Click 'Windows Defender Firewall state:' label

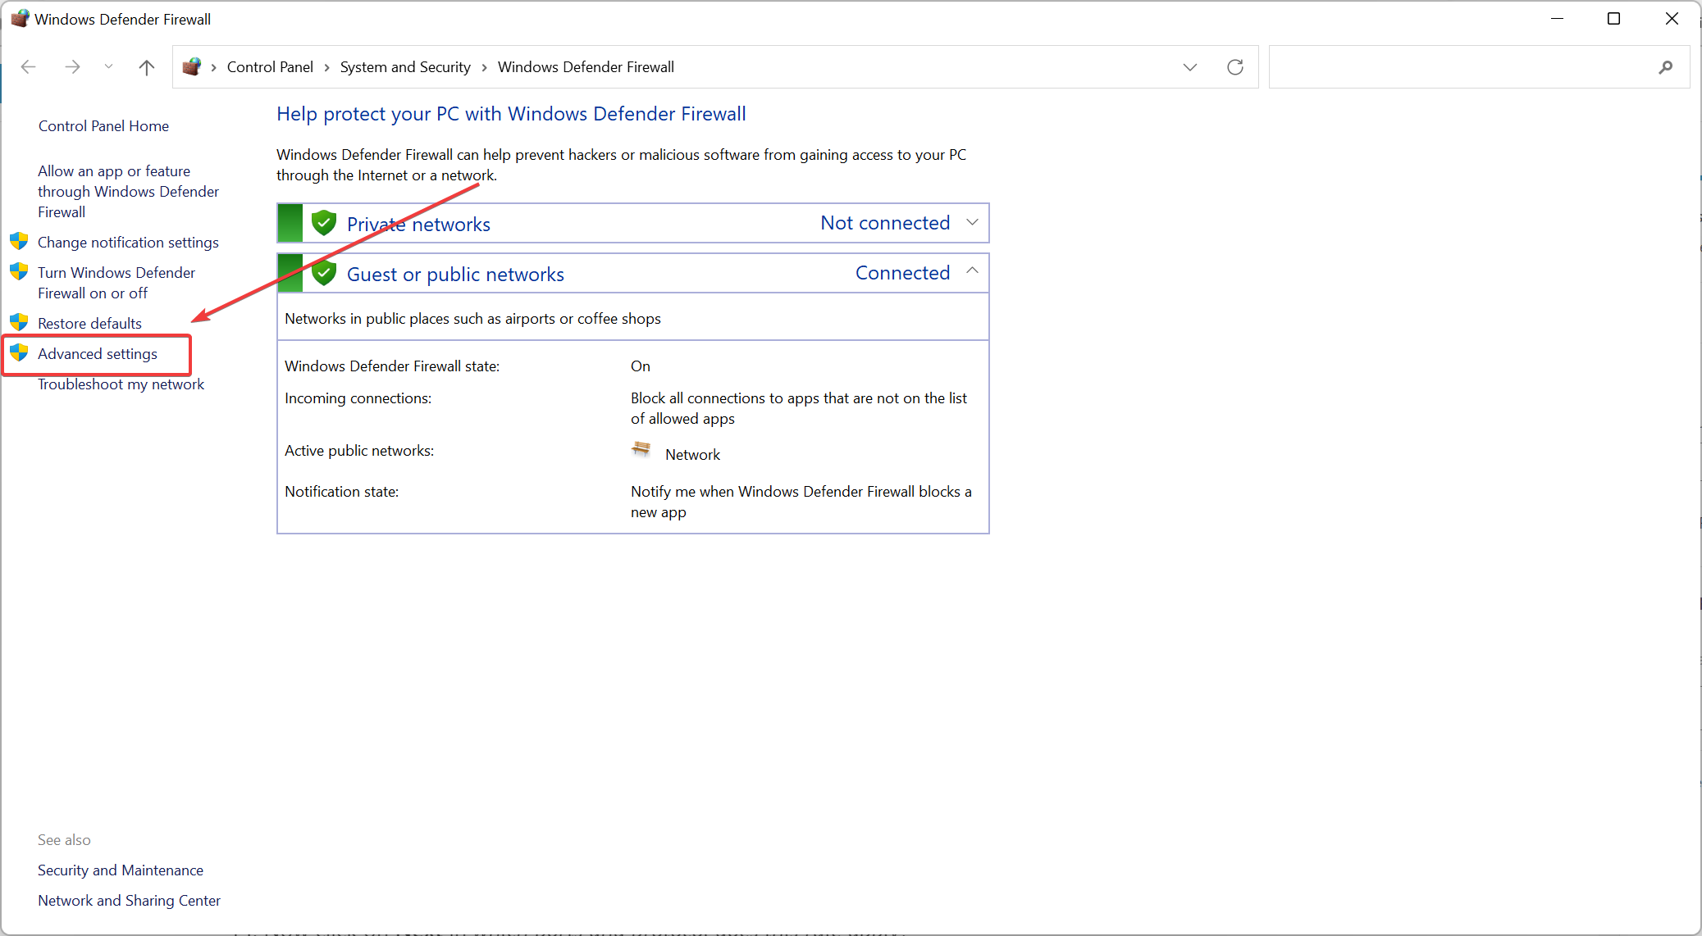(x=392, y=366)
